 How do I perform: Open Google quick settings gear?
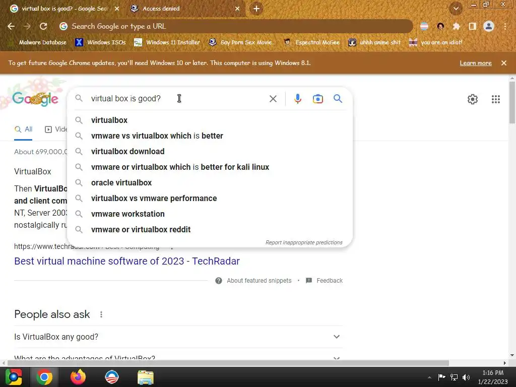click(473, 99)
